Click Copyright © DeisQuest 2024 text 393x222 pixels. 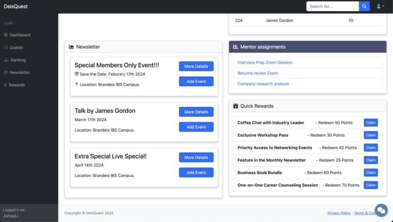[89, 213]
